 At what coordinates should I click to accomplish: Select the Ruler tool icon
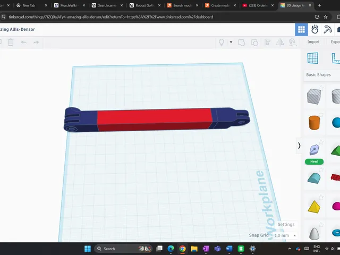[x=336, y=58]
